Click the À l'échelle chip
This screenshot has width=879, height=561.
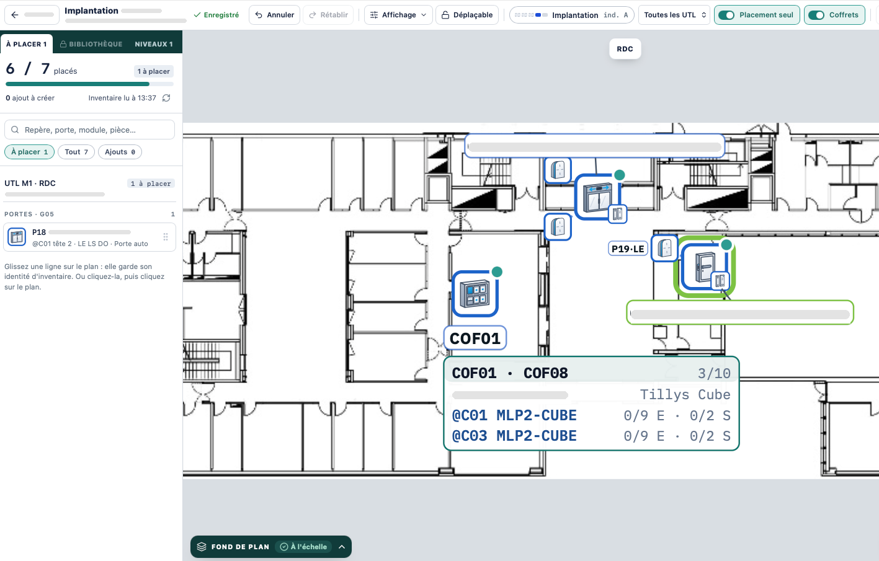[303, 547]
